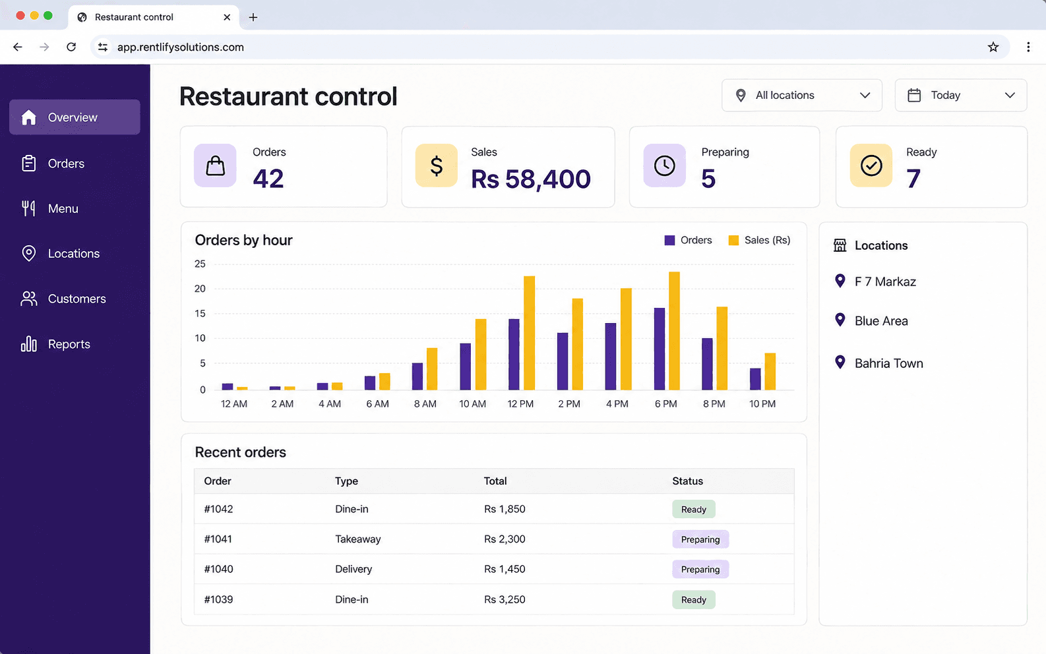Viewport: 1046px width, 654px height.
Task: Click the pin icon next to F 7 Markaz
Action: pyautogui.click(x=840, y=281)
